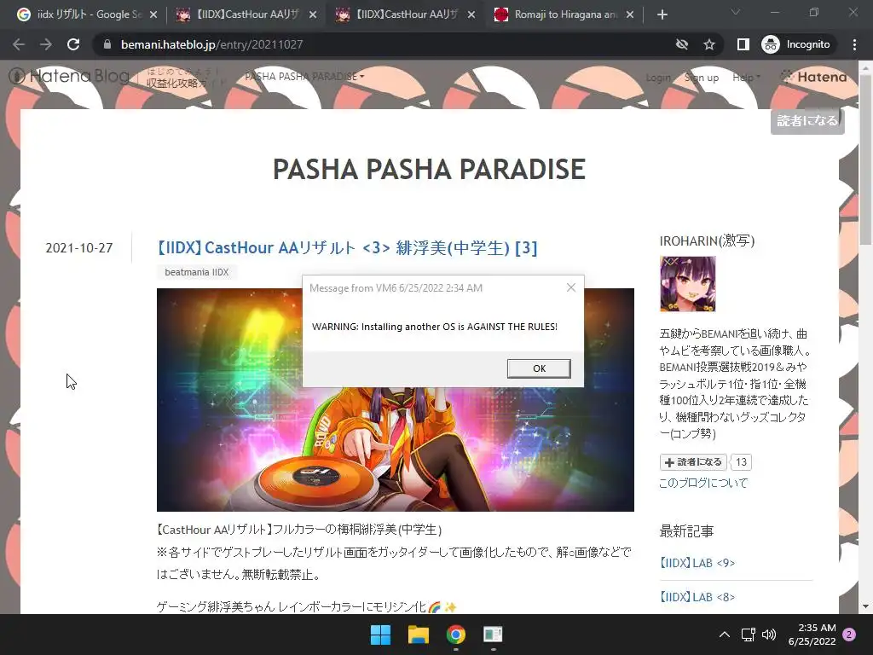Bookmark this page with the star icon
The image size is (873, 655).
(x=708, y=44)
